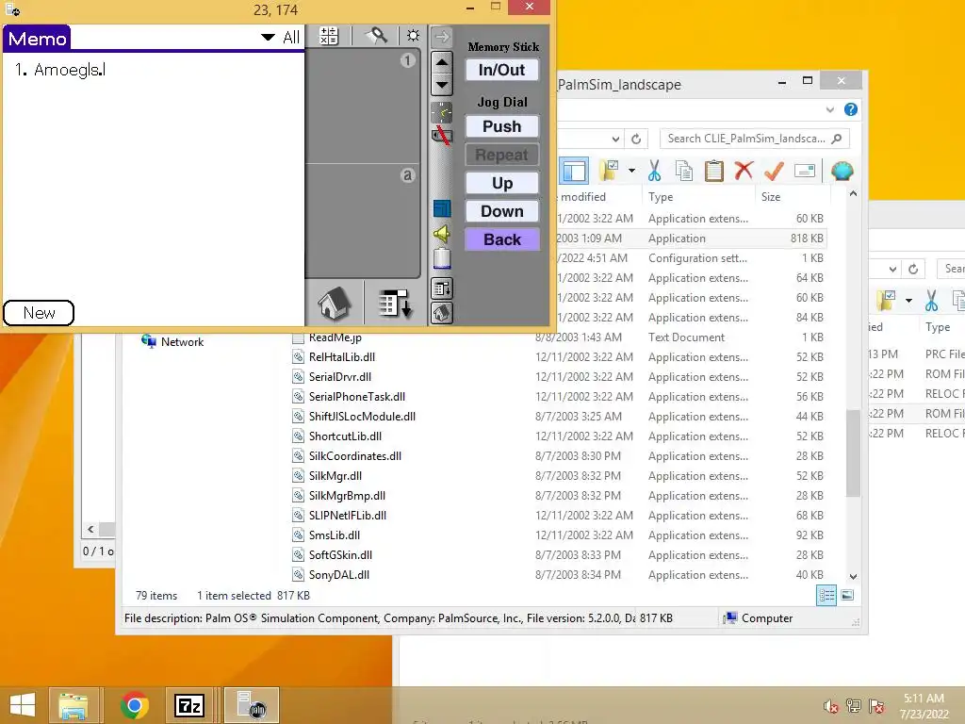Sort by the Size column header

pyautogui.click(x=771, y=197)
